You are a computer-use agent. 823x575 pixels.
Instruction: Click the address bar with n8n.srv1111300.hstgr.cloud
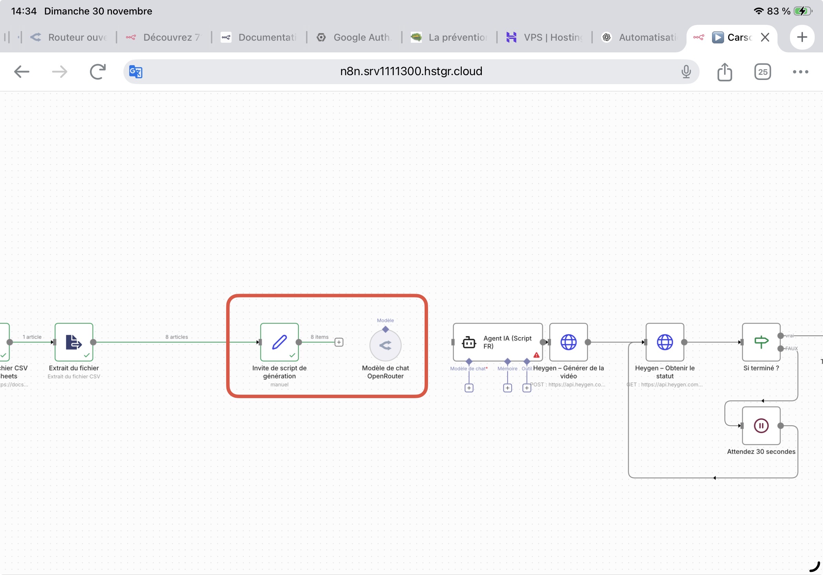coord(411,72)
